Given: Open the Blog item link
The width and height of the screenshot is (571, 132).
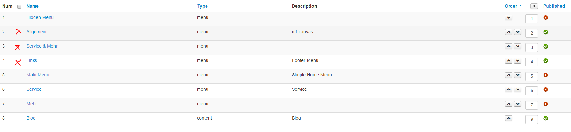Looking at the screenshot, I should [x=31, y=118].
